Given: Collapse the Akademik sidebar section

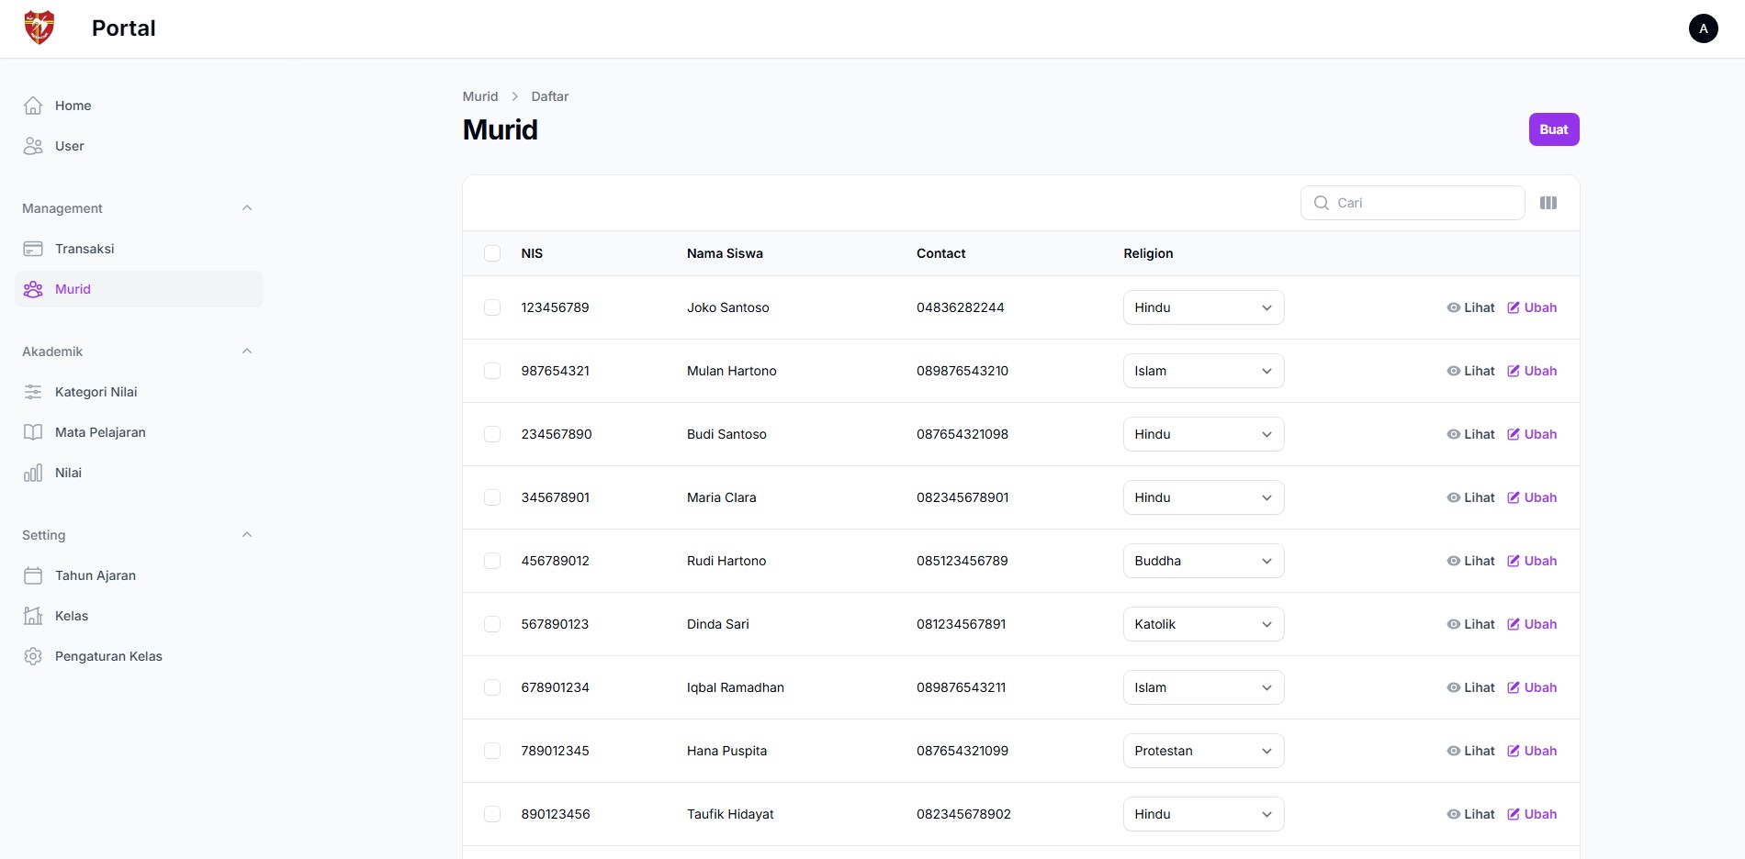Looking at the screenshot, I should pos(246,351).
